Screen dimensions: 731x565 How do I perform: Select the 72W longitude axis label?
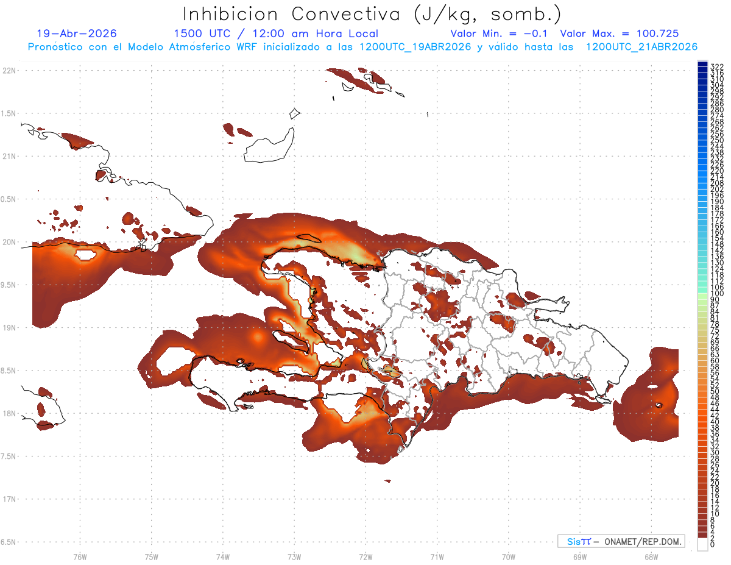pos(365,556)
